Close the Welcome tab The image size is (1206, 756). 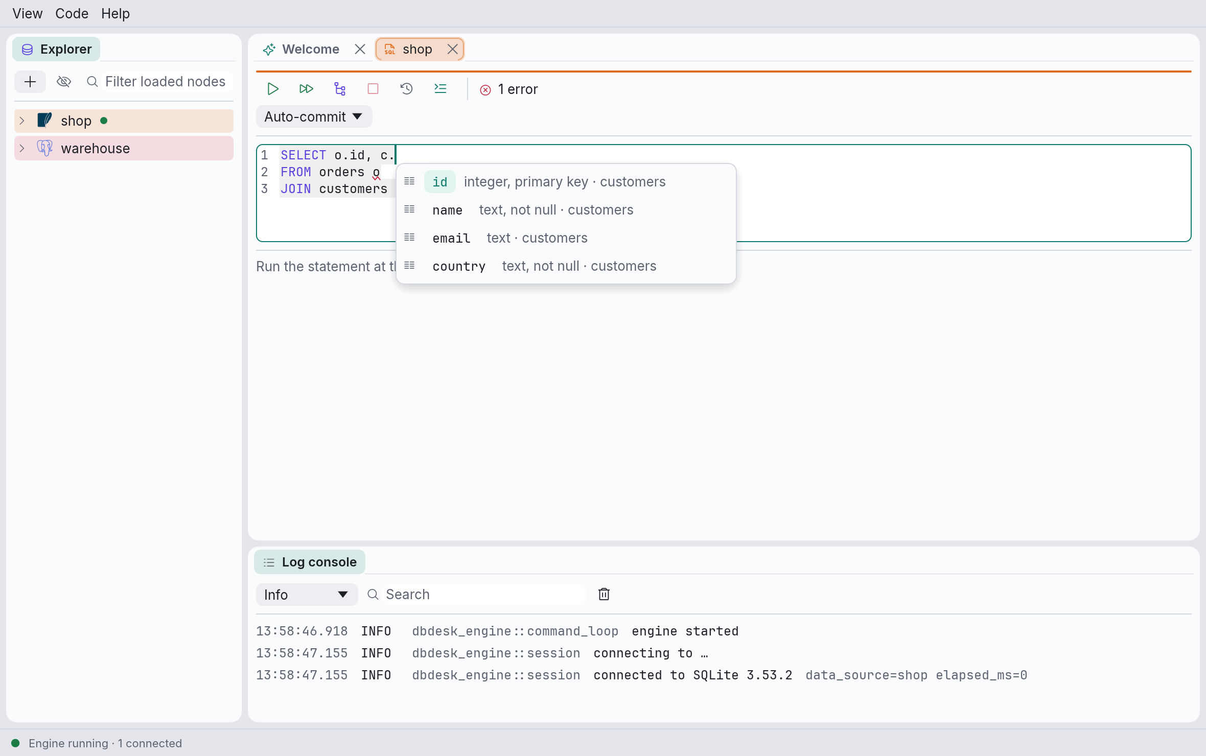tap(360, 49)
